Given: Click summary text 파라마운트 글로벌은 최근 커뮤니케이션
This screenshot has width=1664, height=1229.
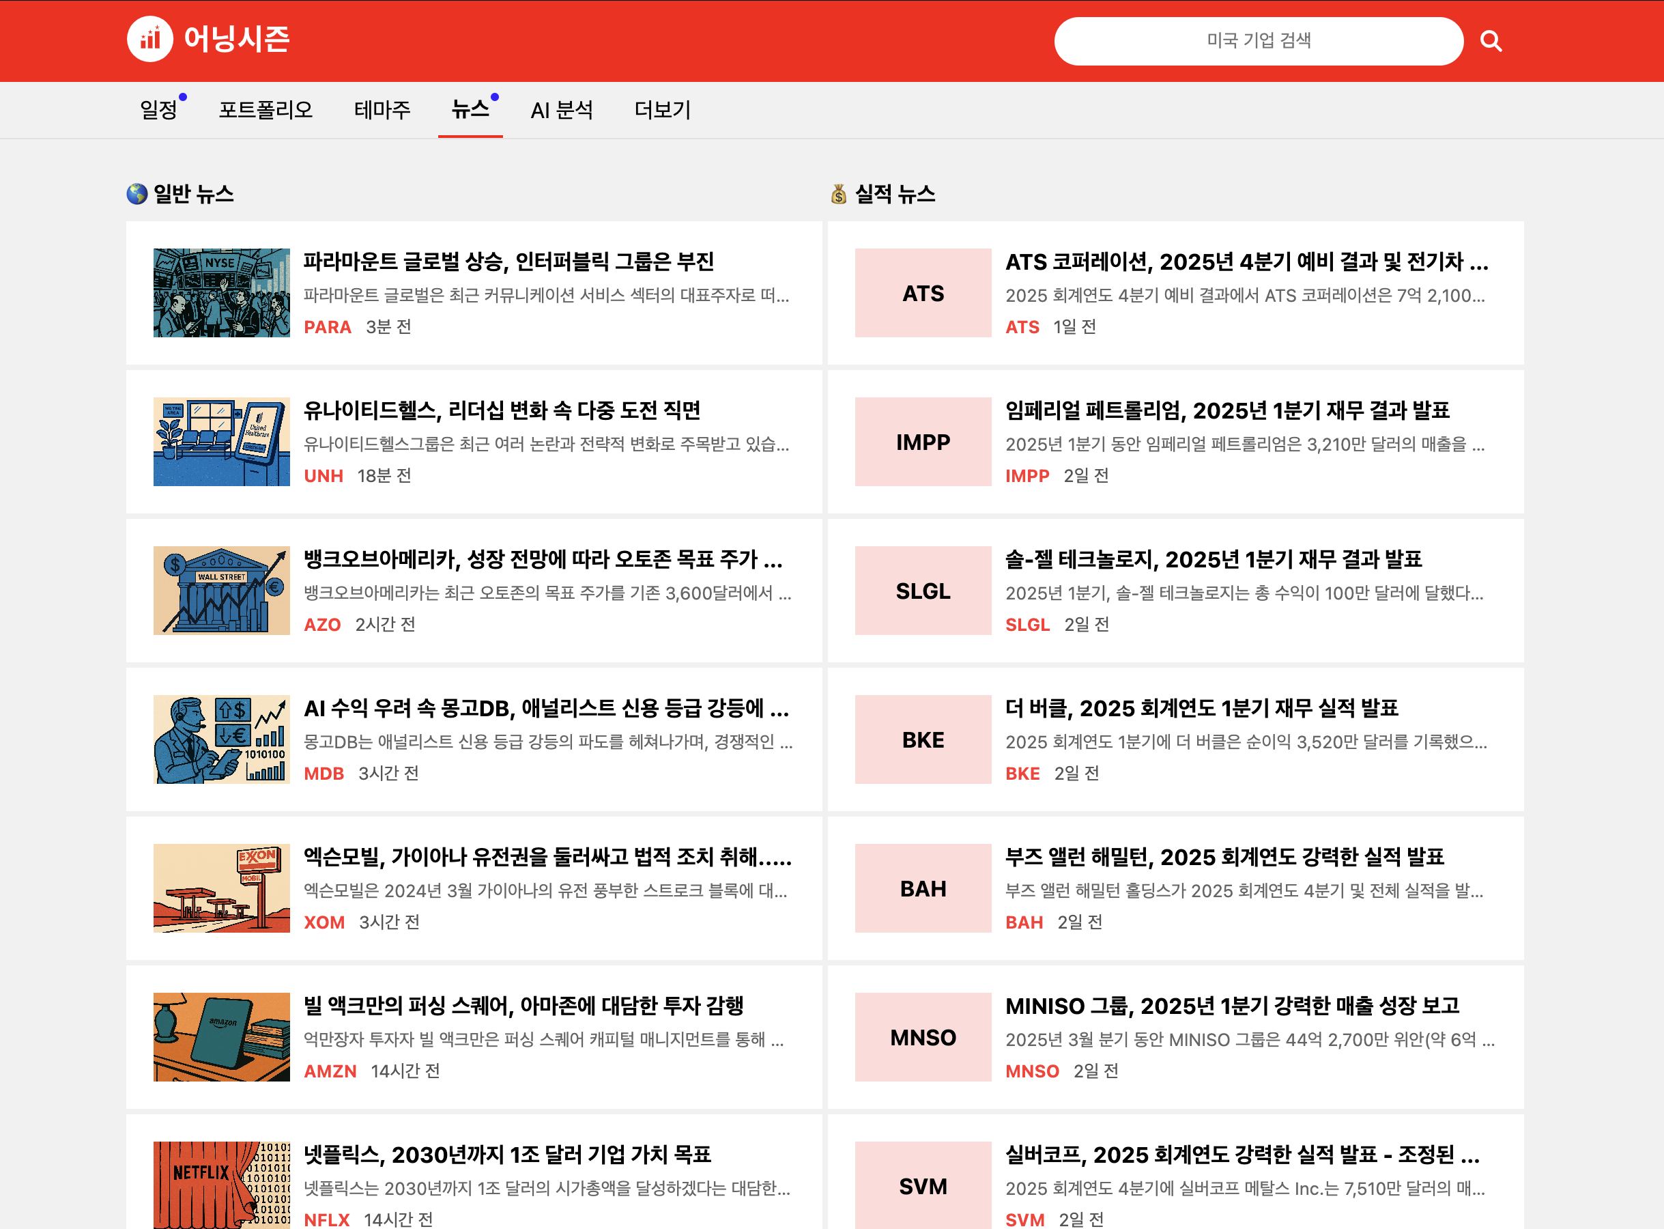Looking at the screenshot, I should (547, 296).
